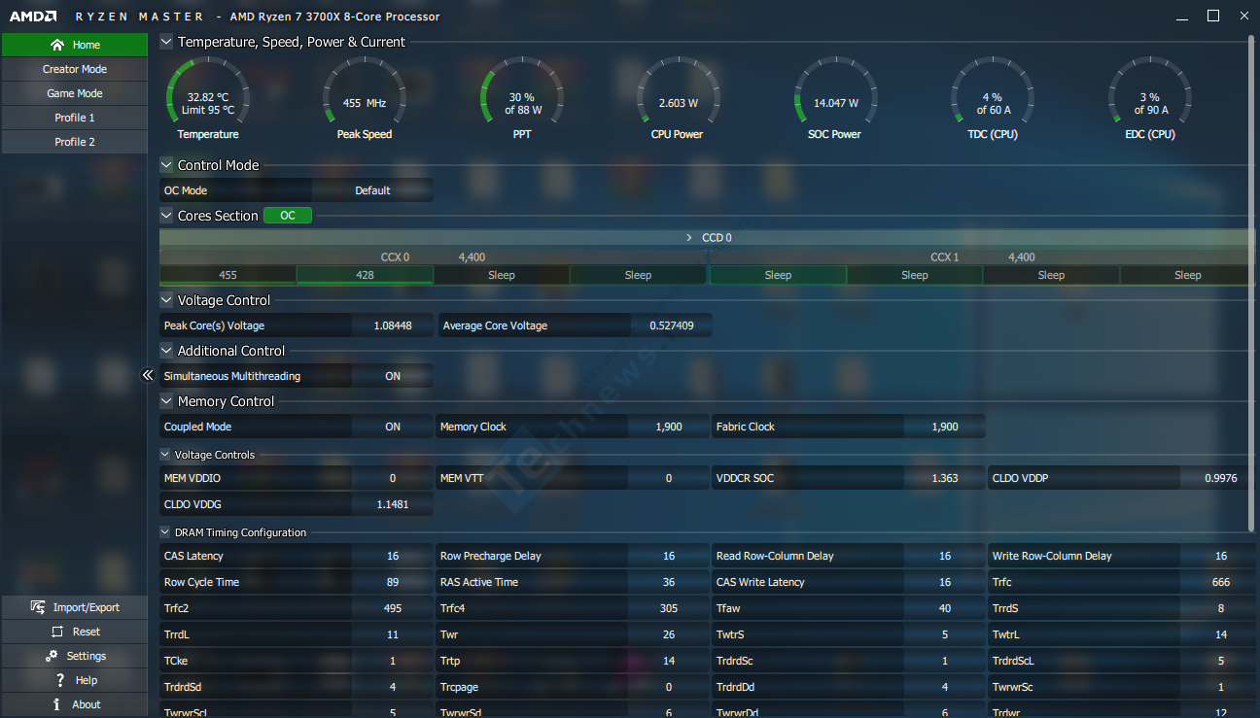Screen dimensions: 1260x718
Task: Click the Reset button label
Action: 87,632
